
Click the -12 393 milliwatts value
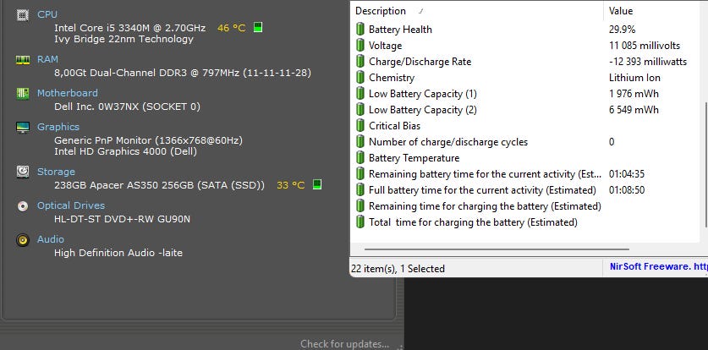[x=648, y=62]
